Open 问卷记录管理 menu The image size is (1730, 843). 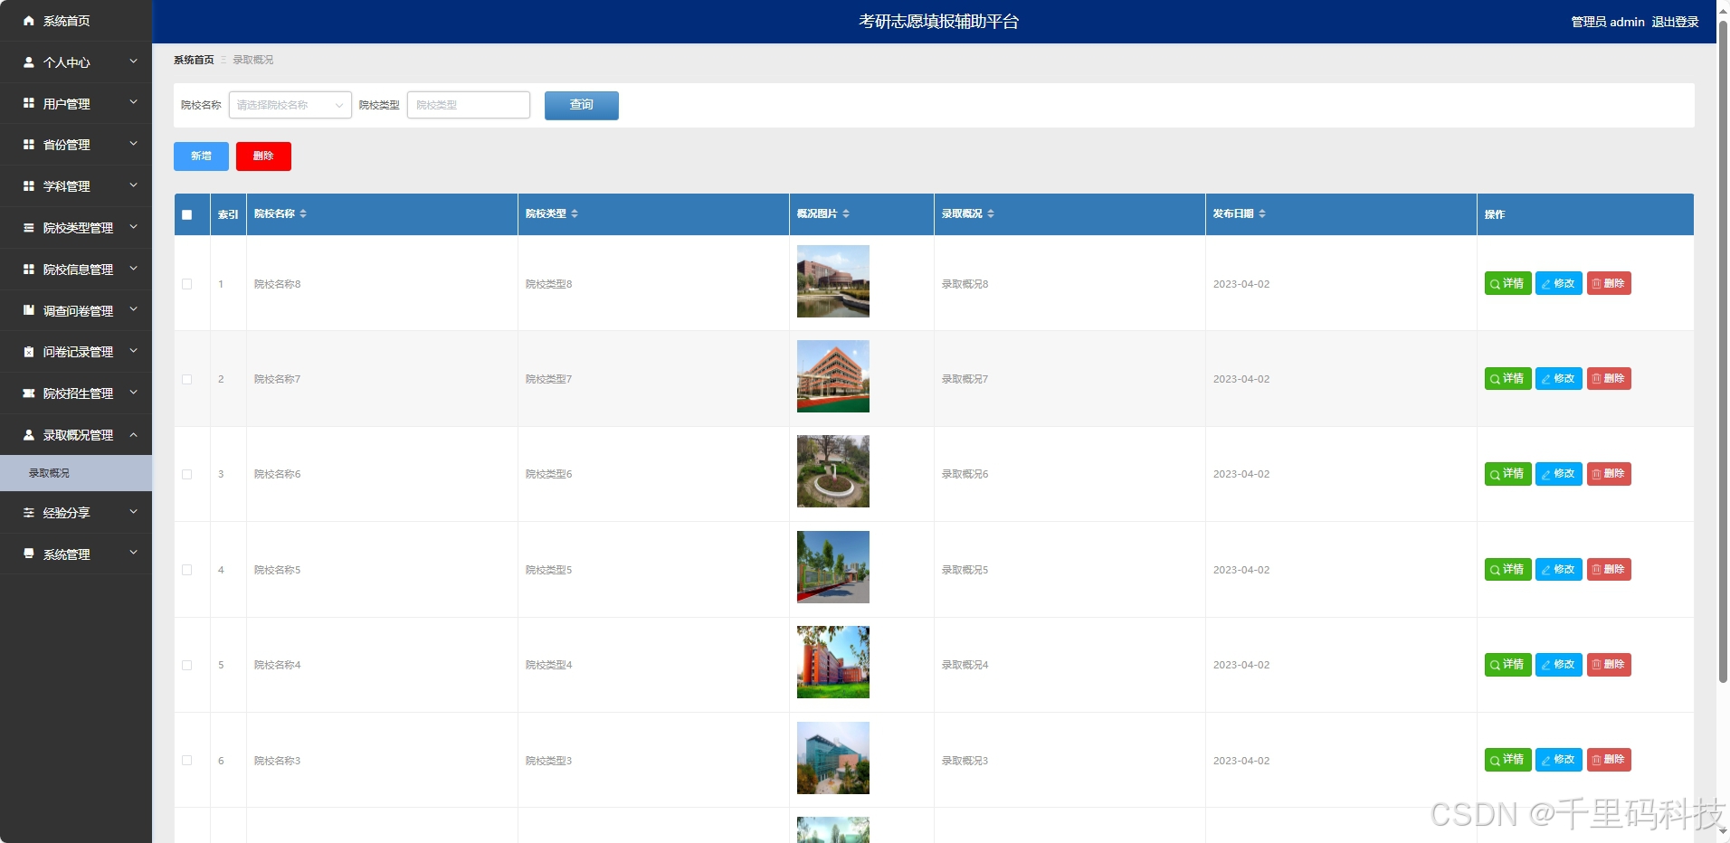pos(76,352)
